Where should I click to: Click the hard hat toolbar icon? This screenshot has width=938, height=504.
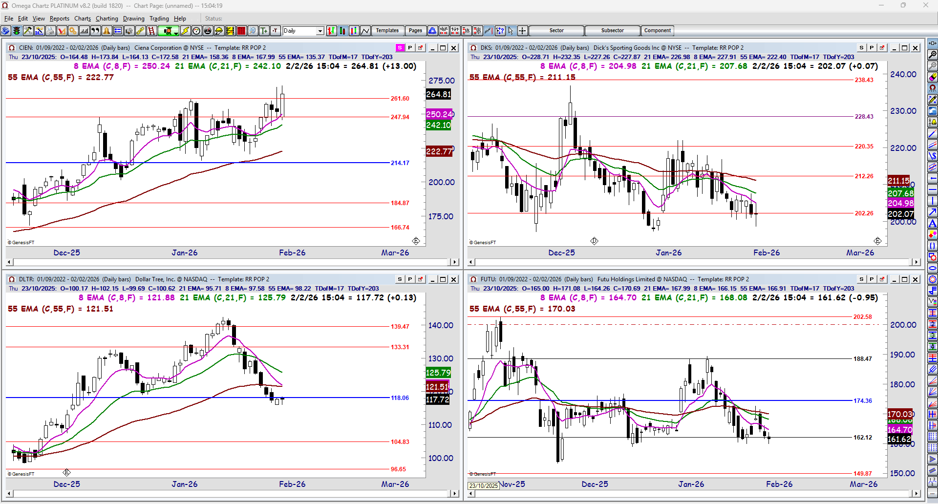pos(219,31)
